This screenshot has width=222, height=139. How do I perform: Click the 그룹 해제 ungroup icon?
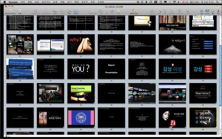pos(172,12)
